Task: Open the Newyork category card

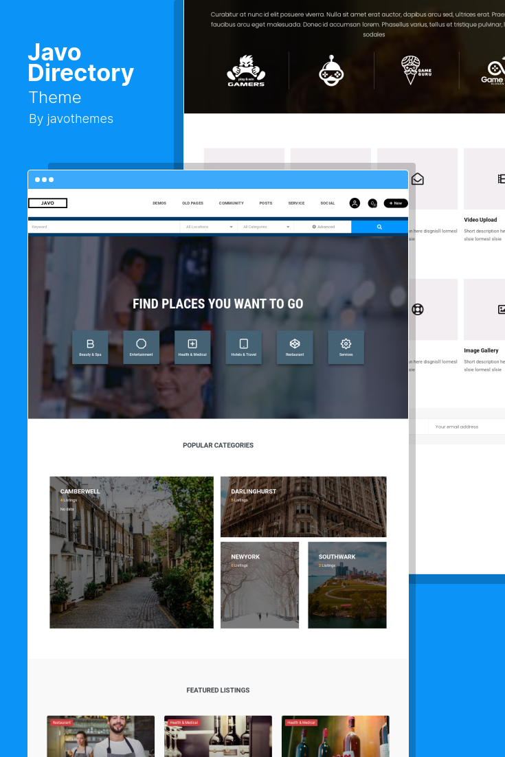Action: point(260,585)
